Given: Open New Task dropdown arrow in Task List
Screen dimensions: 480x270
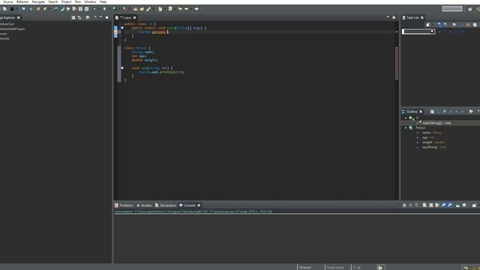Looking at the screenshot, I should pos(432,25).
